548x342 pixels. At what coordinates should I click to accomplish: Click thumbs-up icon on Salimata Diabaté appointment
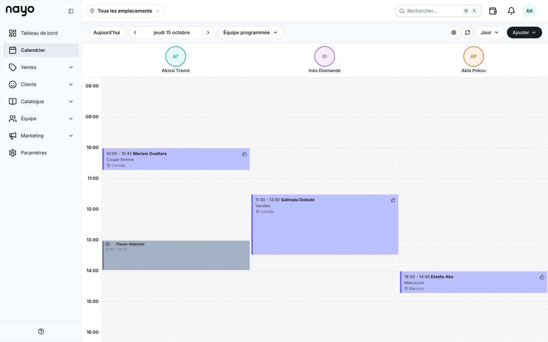(393, 200)
